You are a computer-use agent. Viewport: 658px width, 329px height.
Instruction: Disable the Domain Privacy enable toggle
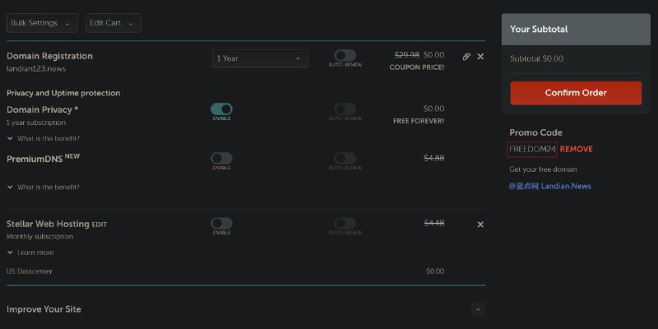[221, 109]
